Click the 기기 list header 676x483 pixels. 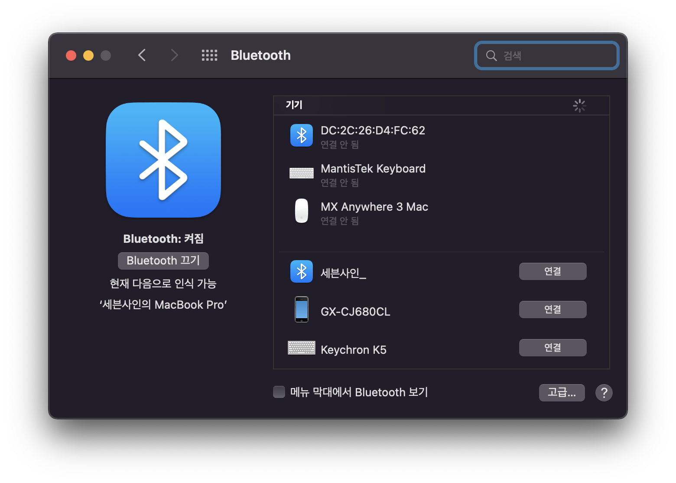(442, 105)
